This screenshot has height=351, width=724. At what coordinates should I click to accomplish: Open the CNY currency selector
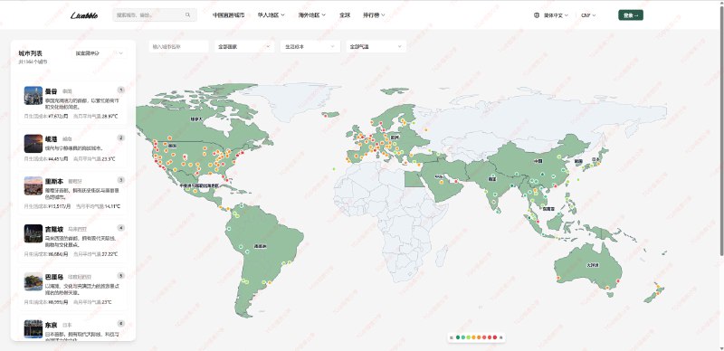click(588, 15)
